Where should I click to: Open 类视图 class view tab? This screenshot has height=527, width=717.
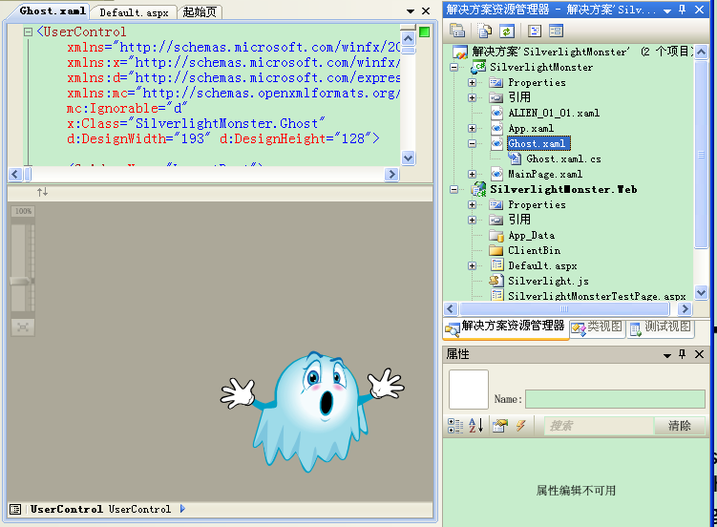pyautogui.click(x=598, y=327)
